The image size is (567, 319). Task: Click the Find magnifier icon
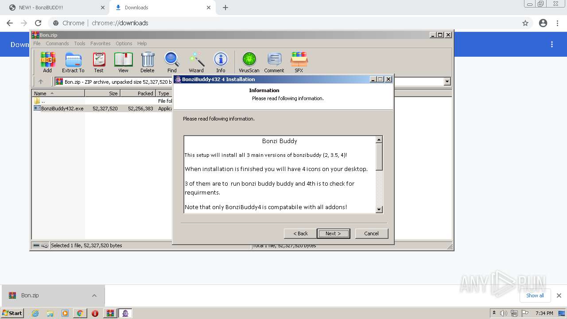[x=172, y=62]
